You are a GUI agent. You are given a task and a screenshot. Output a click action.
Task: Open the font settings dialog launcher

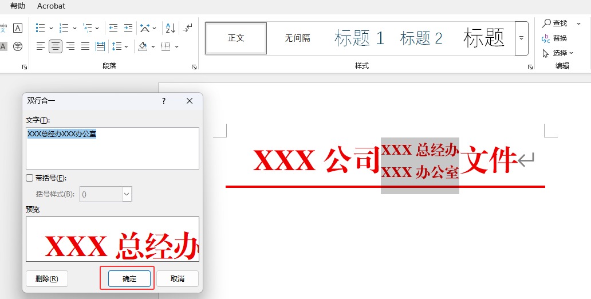point(25,67)
